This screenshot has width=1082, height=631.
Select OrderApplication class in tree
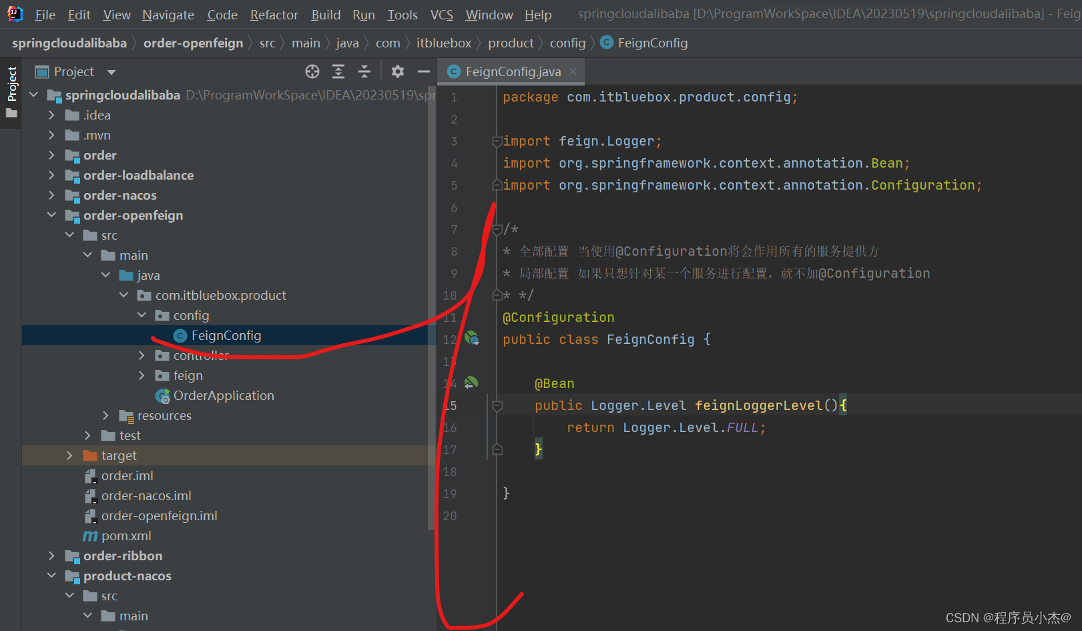(x=223, y=395)
